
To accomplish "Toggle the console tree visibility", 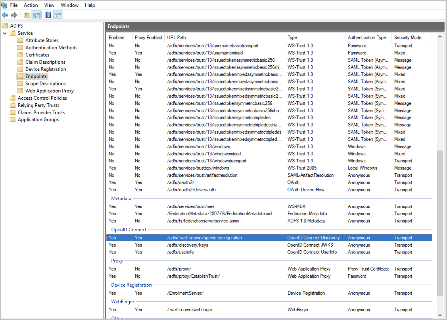I will (36, 15).
